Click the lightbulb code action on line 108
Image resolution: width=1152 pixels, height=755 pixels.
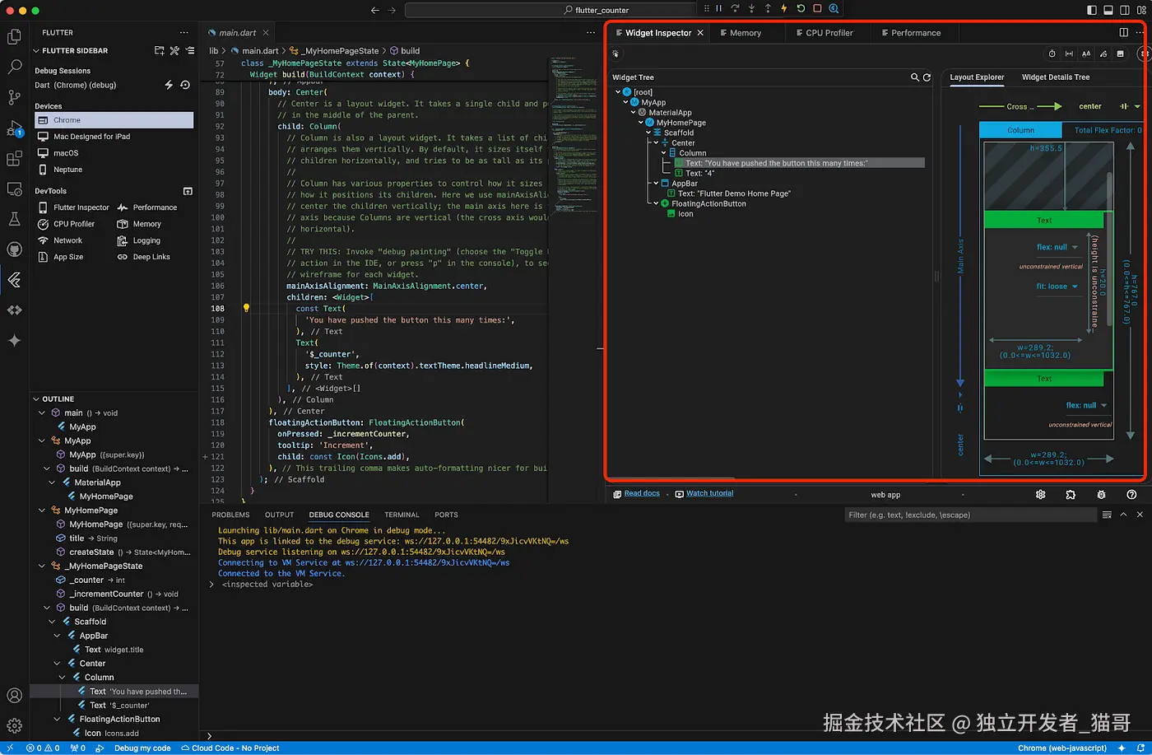point(245,309)
